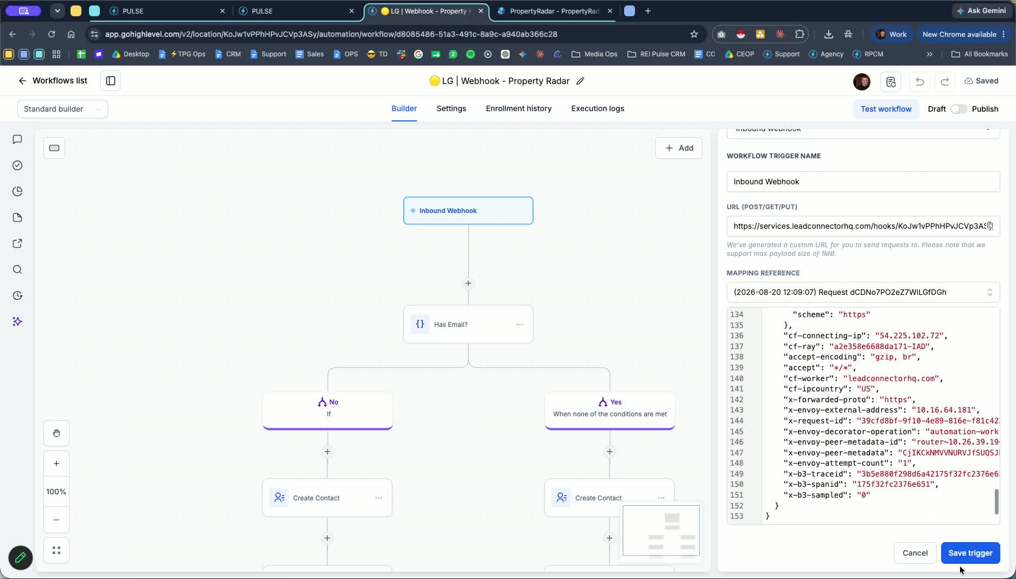Open the Chrome downloads icon

click(829, 34)
